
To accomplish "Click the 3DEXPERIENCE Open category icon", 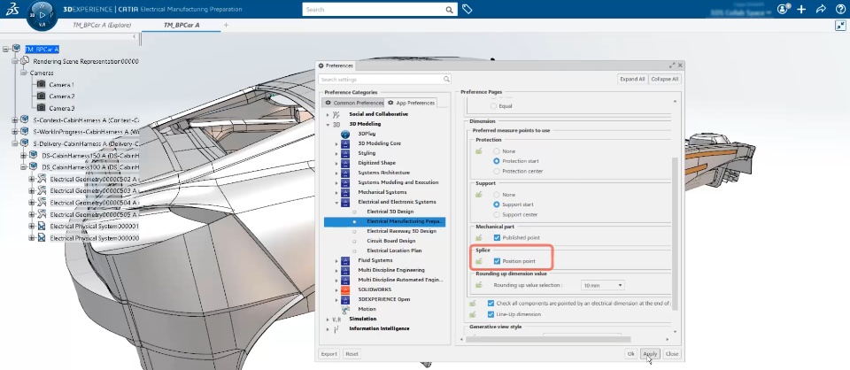I will click(x=345, y=299).
